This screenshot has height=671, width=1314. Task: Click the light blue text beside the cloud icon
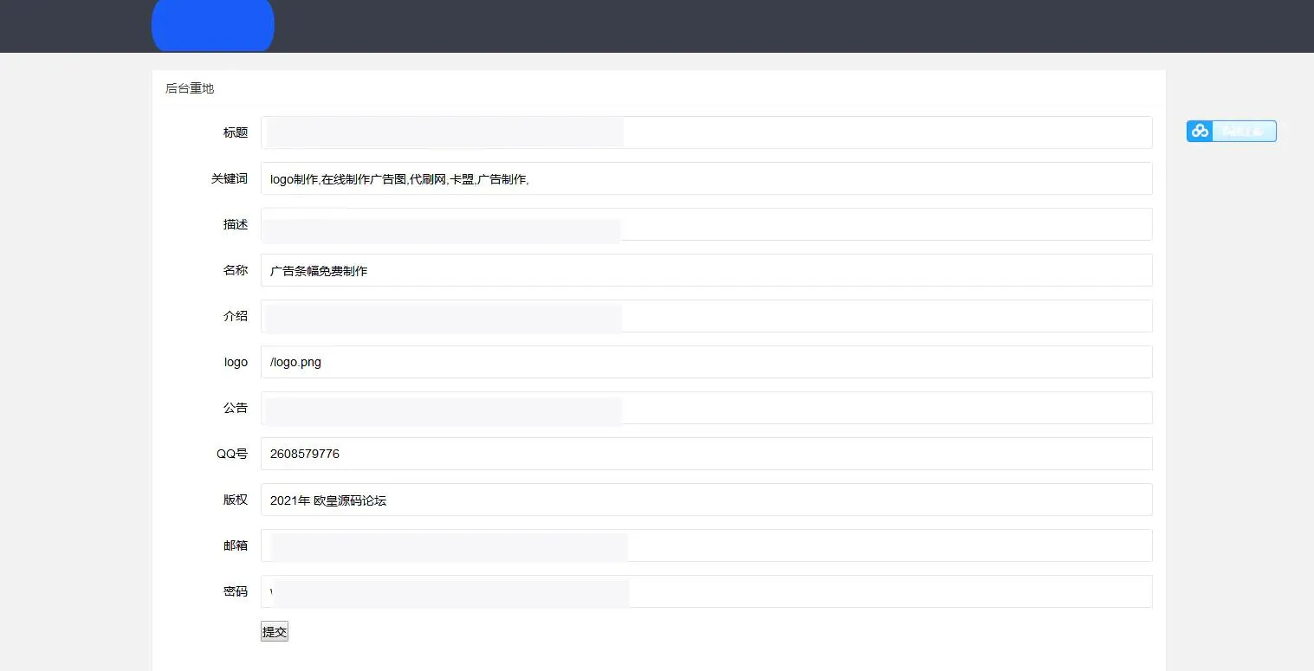coord(1244,132)
